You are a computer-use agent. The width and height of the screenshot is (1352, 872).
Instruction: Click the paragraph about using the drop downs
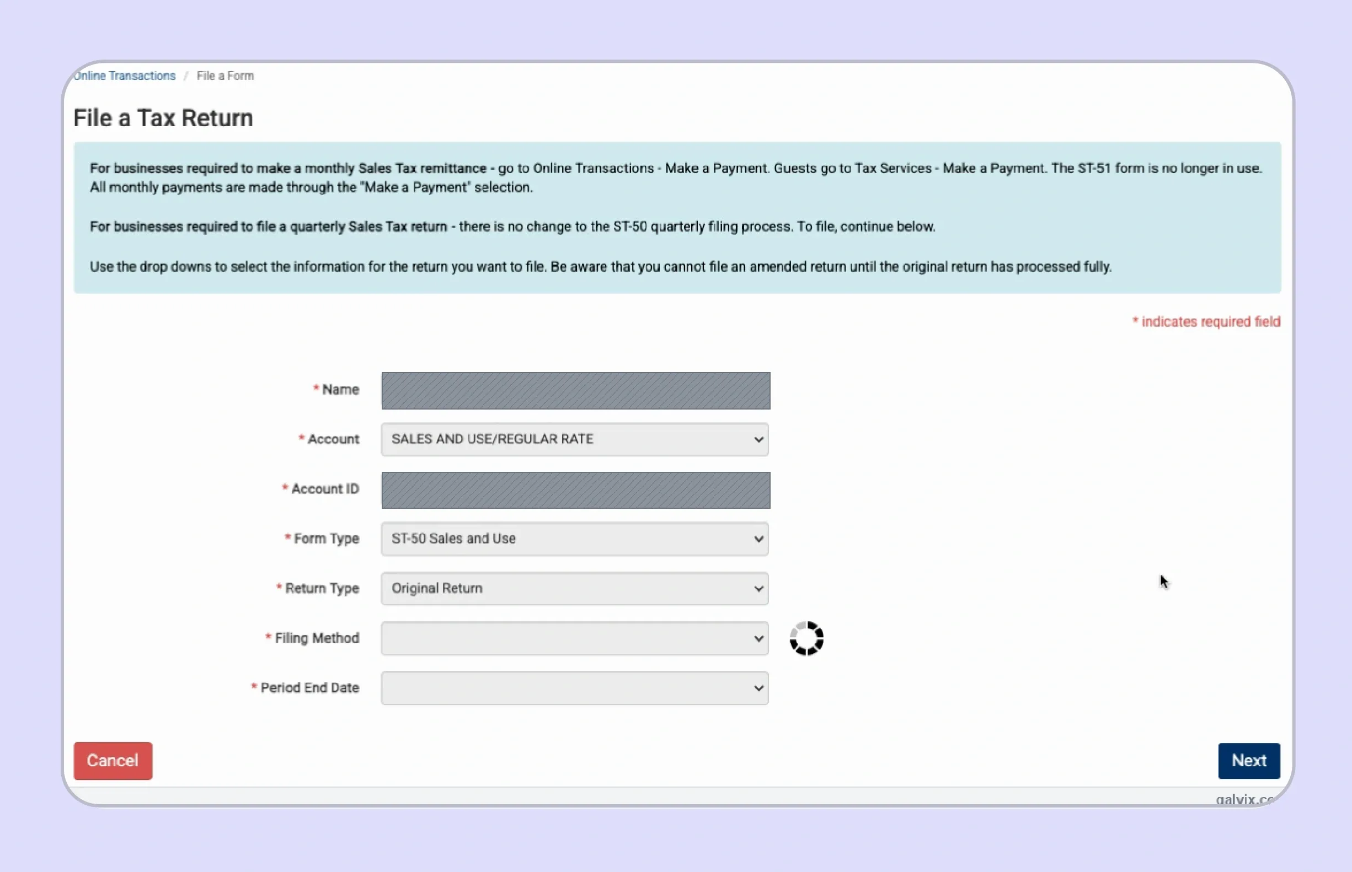pyautogui.click(x=601, y=267)
